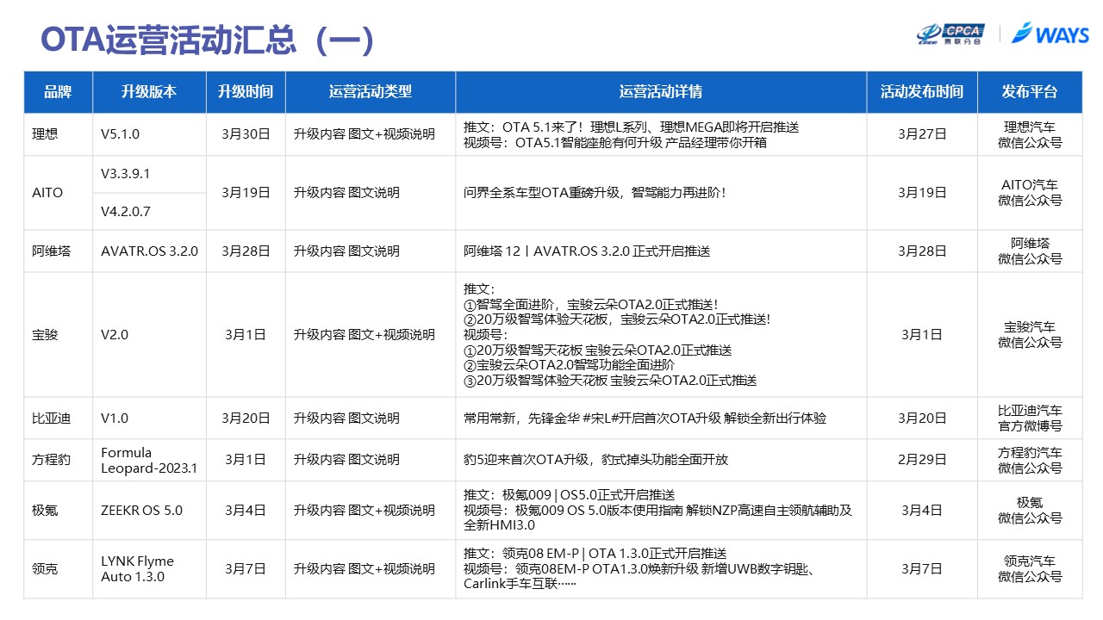Select the 极氪 brand cell
The height and width of the screenshot is (620, 1103).
coord(58,511)
